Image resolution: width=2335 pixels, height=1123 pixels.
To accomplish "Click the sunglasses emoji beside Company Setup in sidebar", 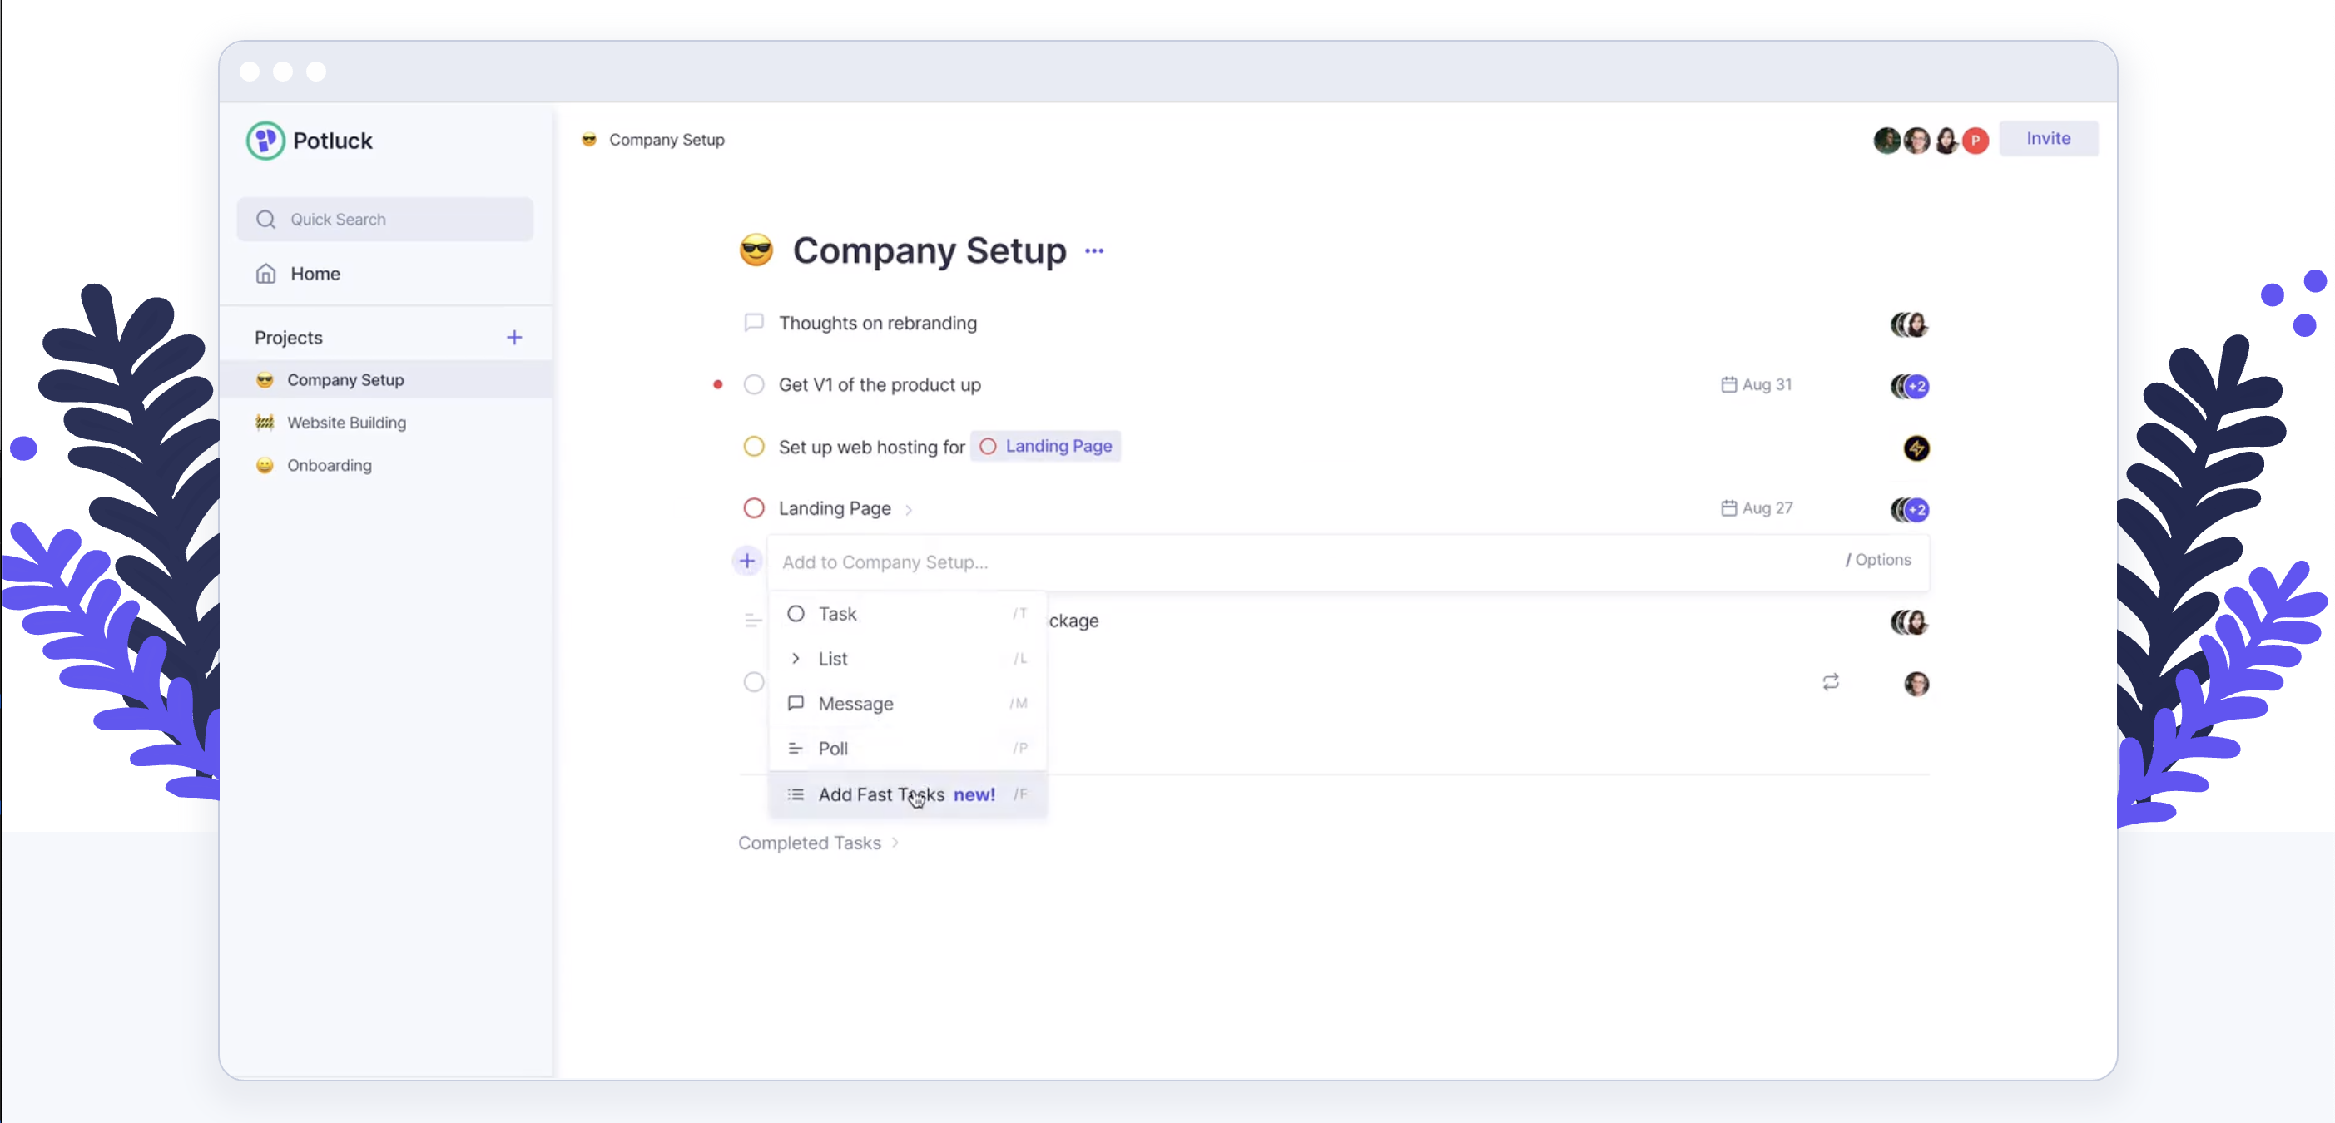I will [x=265, y=380].
